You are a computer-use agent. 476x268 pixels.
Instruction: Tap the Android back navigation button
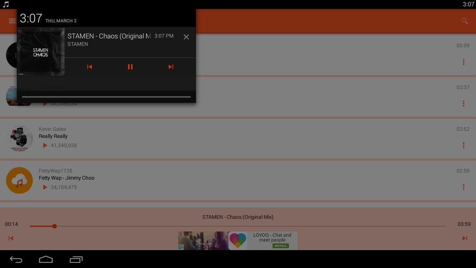16,260
